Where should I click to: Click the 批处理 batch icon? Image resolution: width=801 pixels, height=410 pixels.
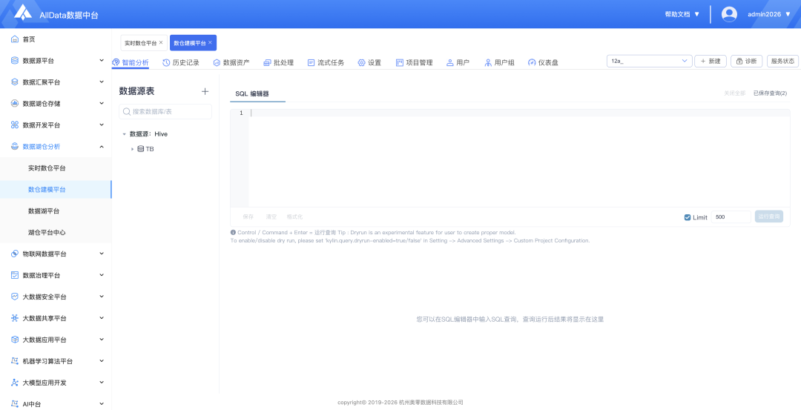[267, 63]
